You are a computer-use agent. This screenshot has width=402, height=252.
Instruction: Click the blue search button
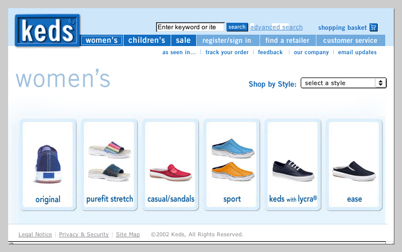(x=237, y=27)
